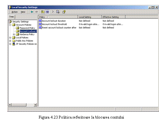Collapse the Account Policies tree node

tap(10, 25)
